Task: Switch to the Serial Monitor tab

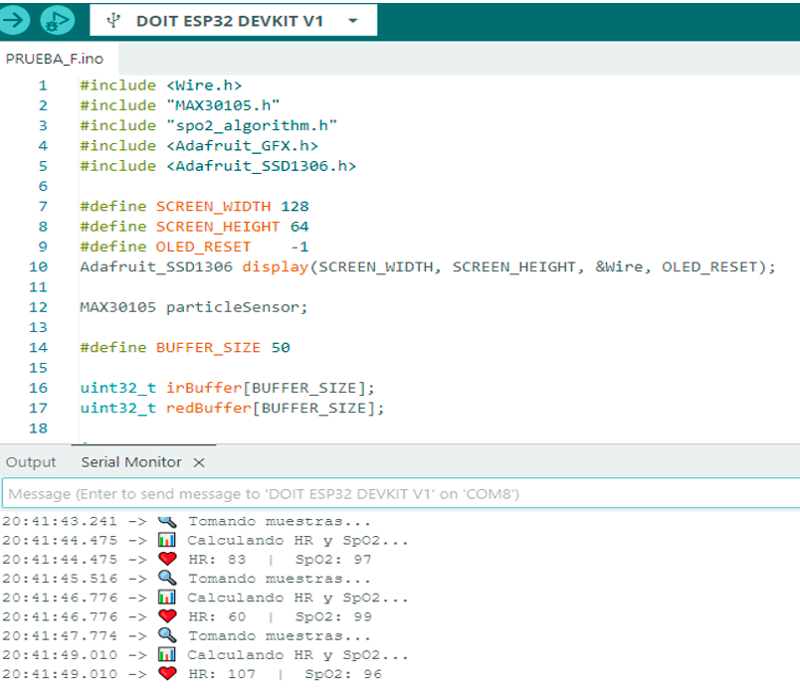Action: point(131,462)
